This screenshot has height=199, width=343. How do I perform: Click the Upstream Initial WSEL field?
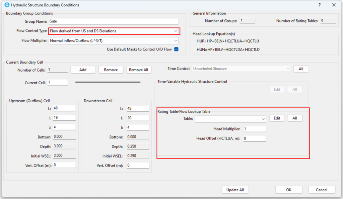click(64, 156)
